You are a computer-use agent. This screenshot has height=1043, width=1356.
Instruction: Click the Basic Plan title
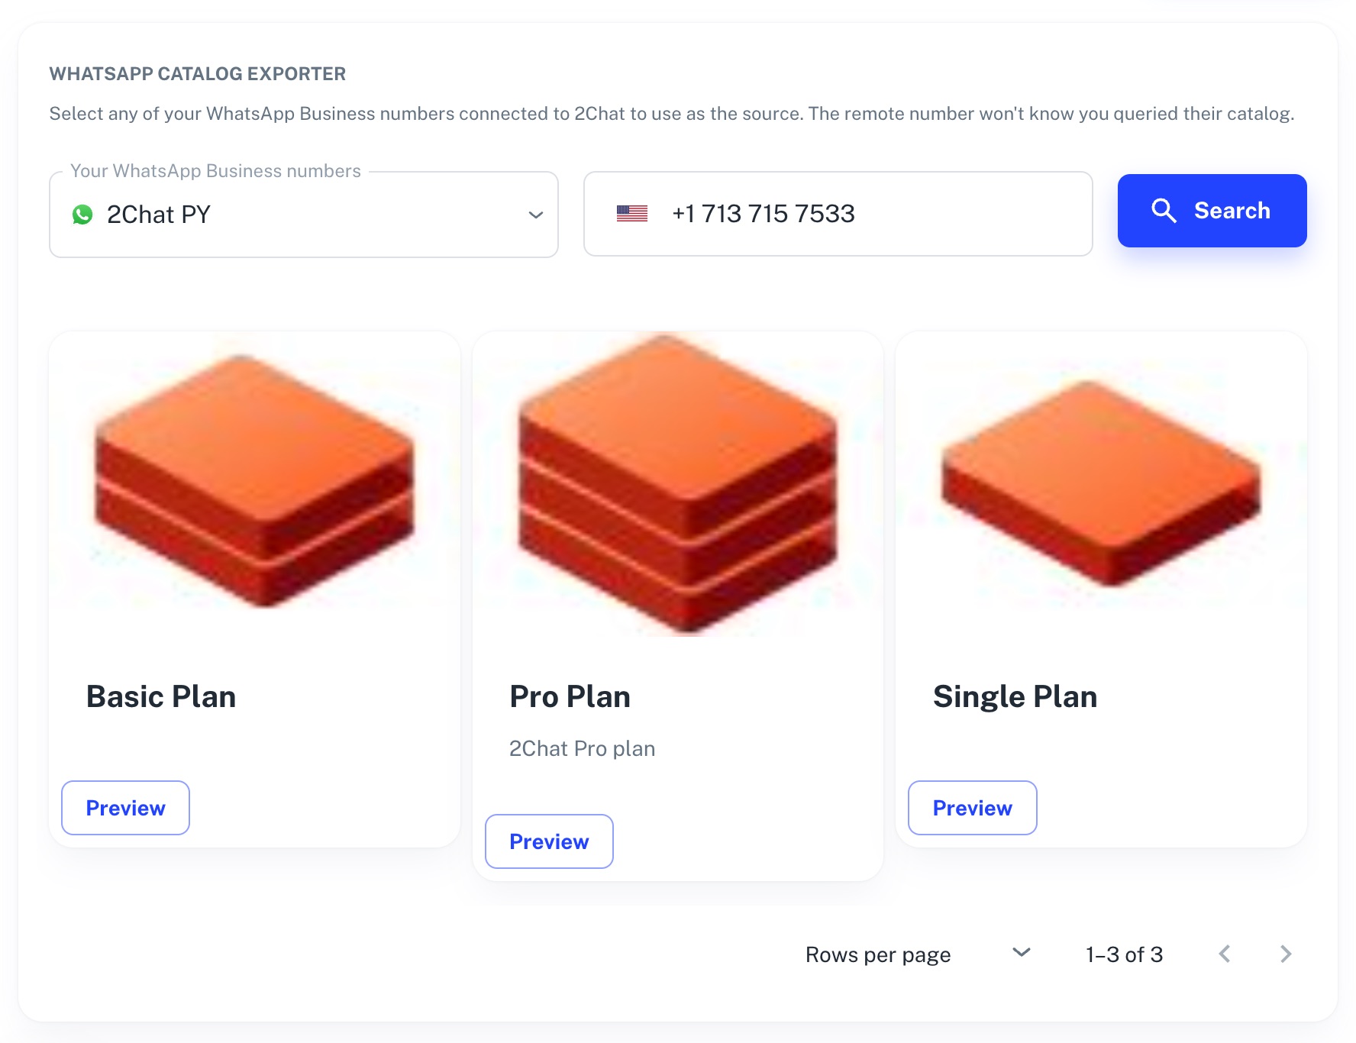161,696
